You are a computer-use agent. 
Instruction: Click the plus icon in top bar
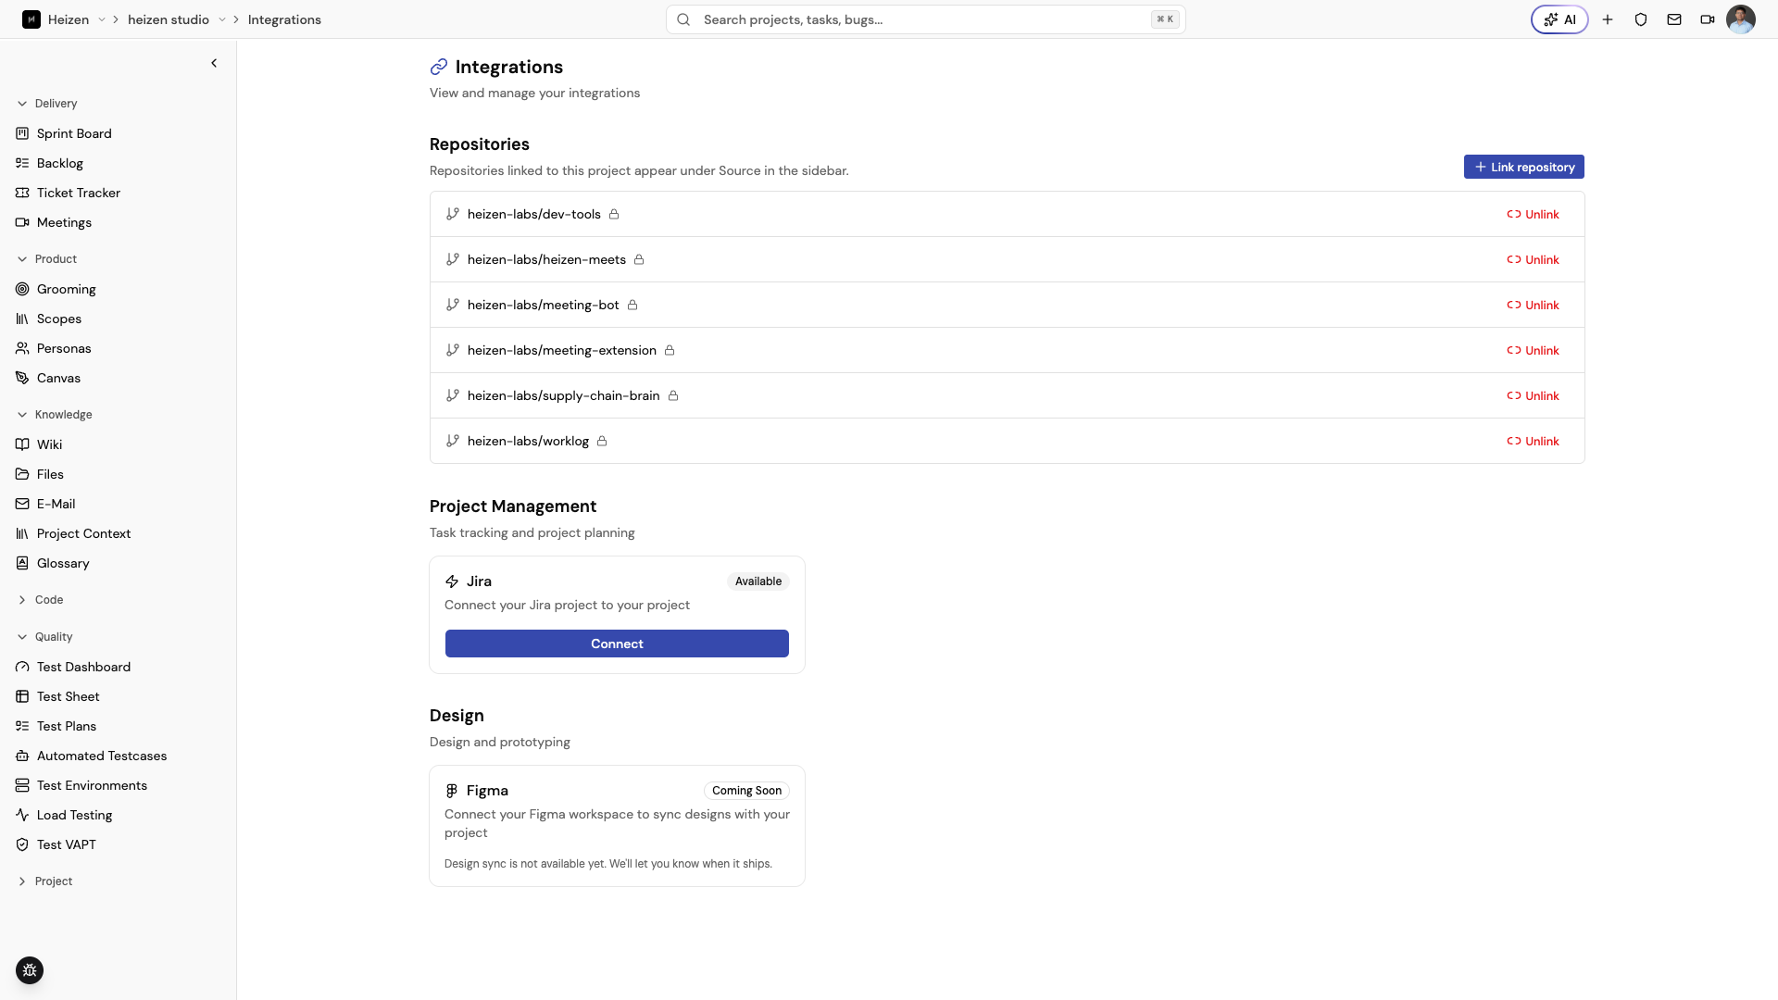coord(1608,19)
